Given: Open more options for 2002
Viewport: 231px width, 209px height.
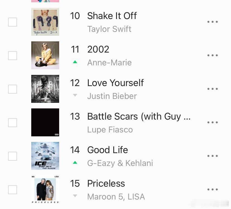Looking at the screenshot, I should click(212, 55).
